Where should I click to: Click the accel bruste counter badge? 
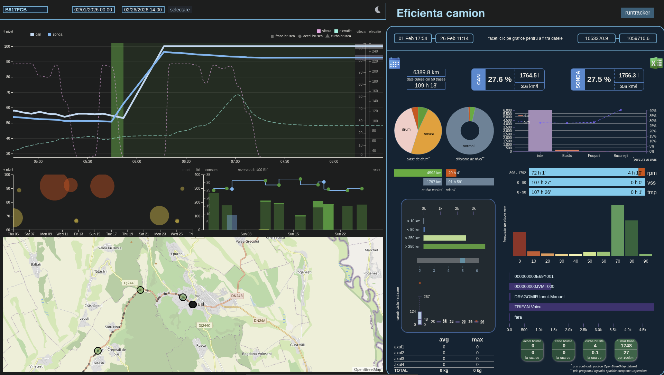(x=532, y=350)
